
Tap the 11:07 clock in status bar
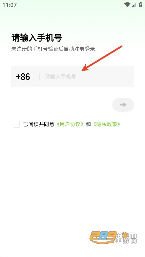[x=9, y=5]
